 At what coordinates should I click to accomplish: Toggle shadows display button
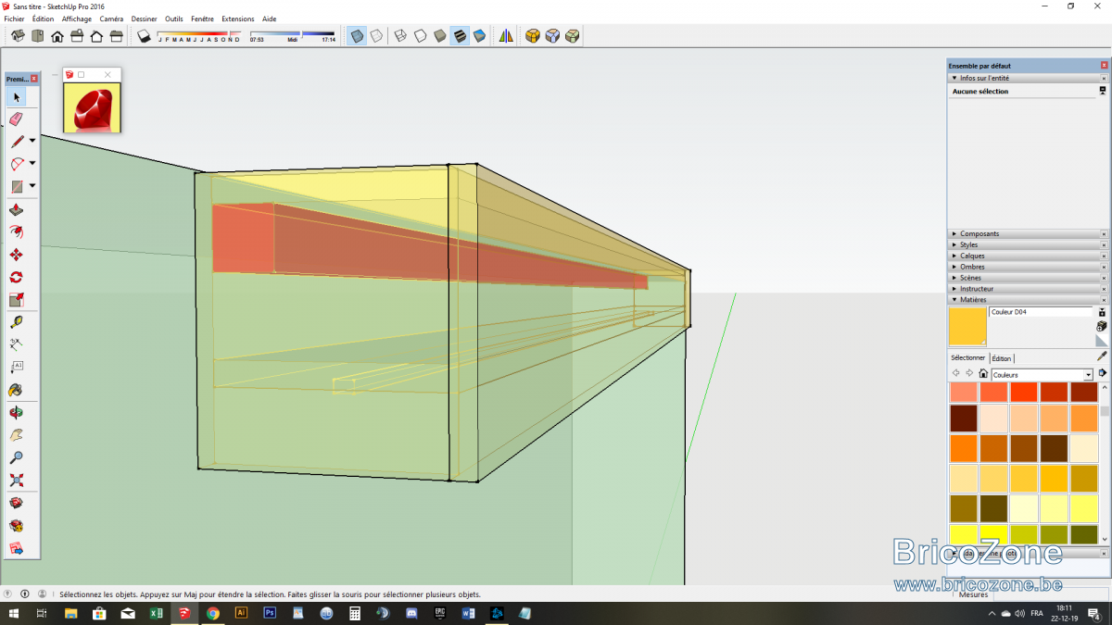(x=144, y=36)
